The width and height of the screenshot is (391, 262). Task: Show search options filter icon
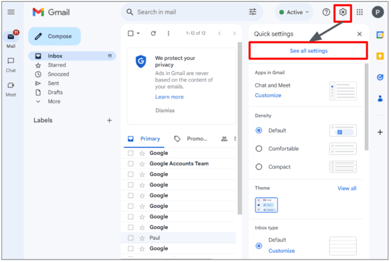(253, 12)
